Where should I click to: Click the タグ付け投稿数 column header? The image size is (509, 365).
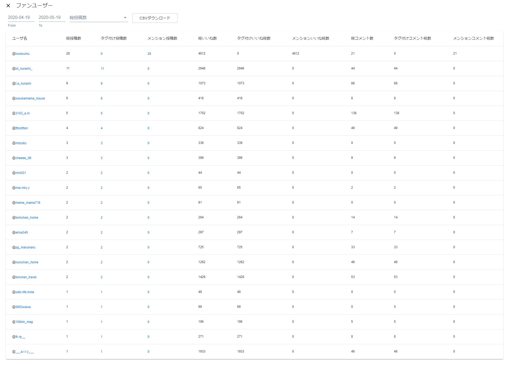coord(113,38)
